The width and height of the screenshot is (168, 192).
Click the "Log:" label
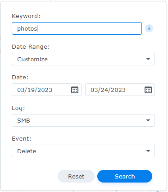tap(18, 108)
